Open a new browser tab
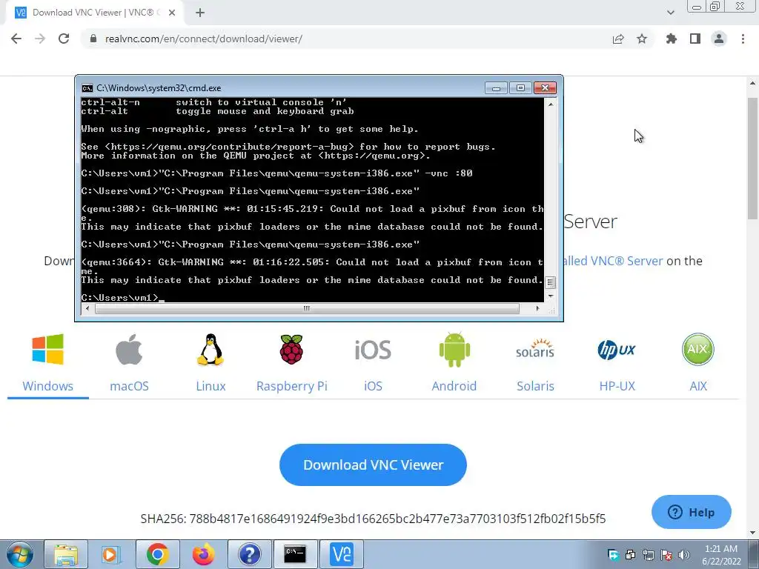This screenshot has height=569, width=759. coord(200,13)
